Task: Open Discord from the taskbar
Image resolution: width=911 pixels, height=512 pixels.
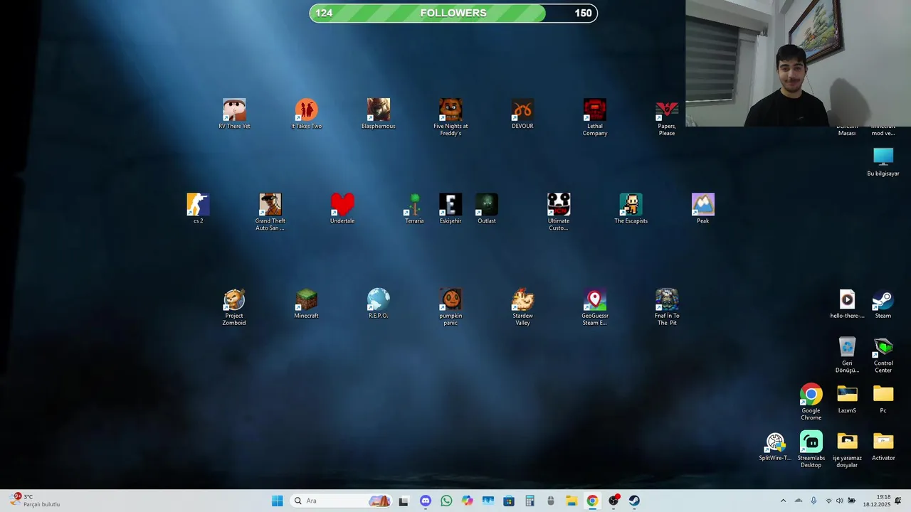Action: coord(425,501)
